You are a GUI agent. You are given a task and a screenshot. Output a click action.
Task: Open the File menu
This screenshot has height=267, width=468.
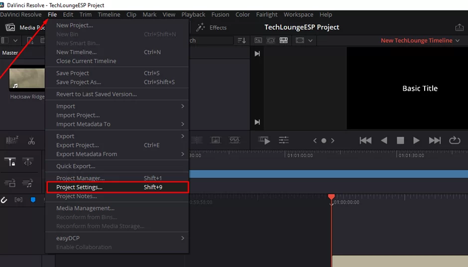point(52,14)
